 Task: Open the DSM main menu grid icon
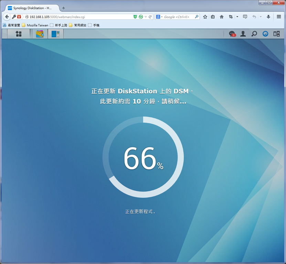pyautogui.click(x=19, y=34)
